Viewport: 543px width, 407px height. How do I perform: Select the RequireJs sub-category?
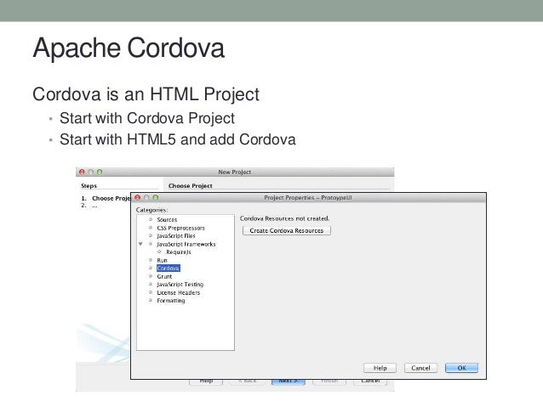point(179,252)
